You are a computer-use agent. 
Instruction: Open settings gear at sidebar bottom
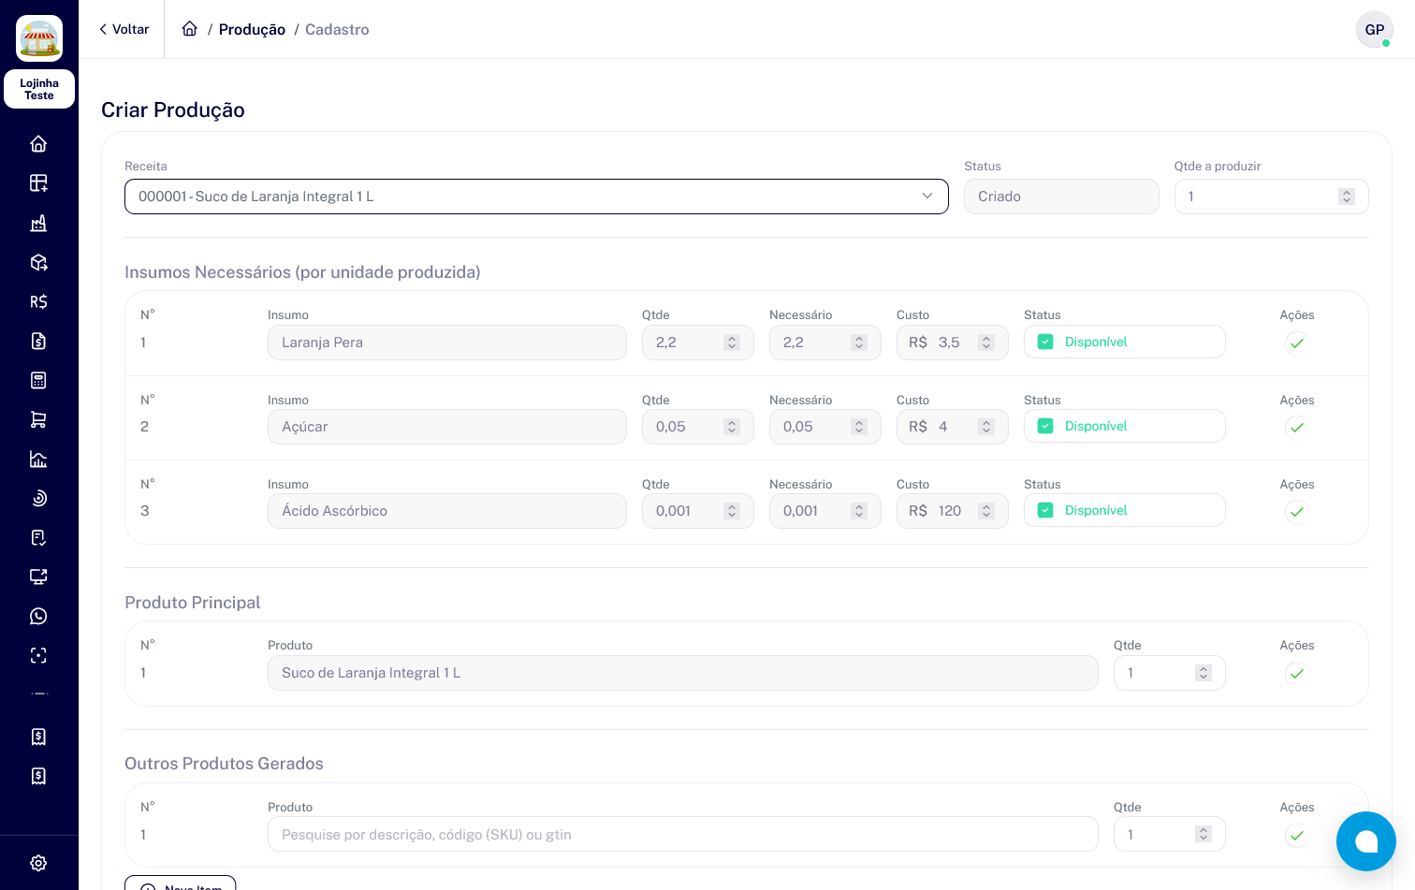tap(38, 863)
